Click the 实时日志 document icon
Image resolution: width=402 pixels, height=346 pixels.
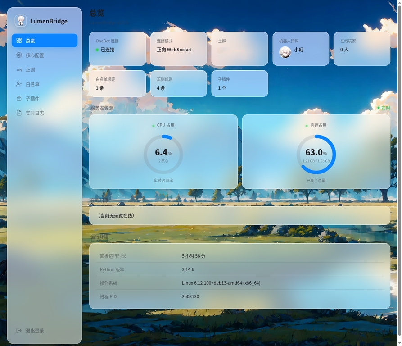pos(19,113)
